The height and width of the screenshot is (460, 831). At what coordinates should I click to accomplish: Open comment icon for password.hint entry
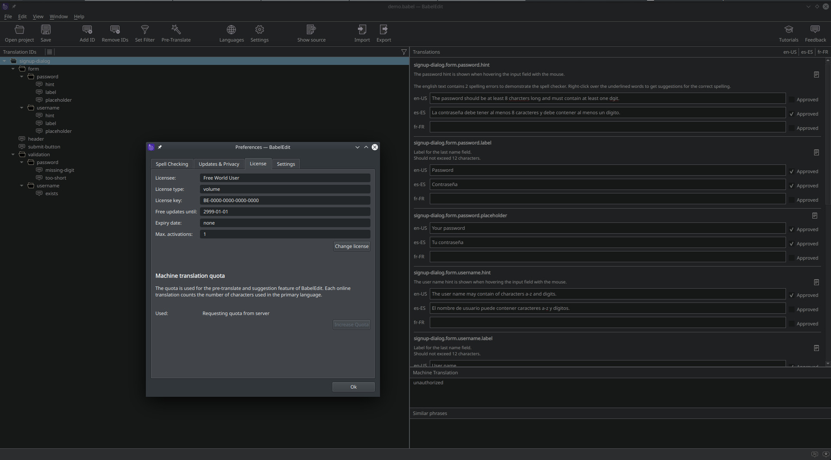point(816,74)
